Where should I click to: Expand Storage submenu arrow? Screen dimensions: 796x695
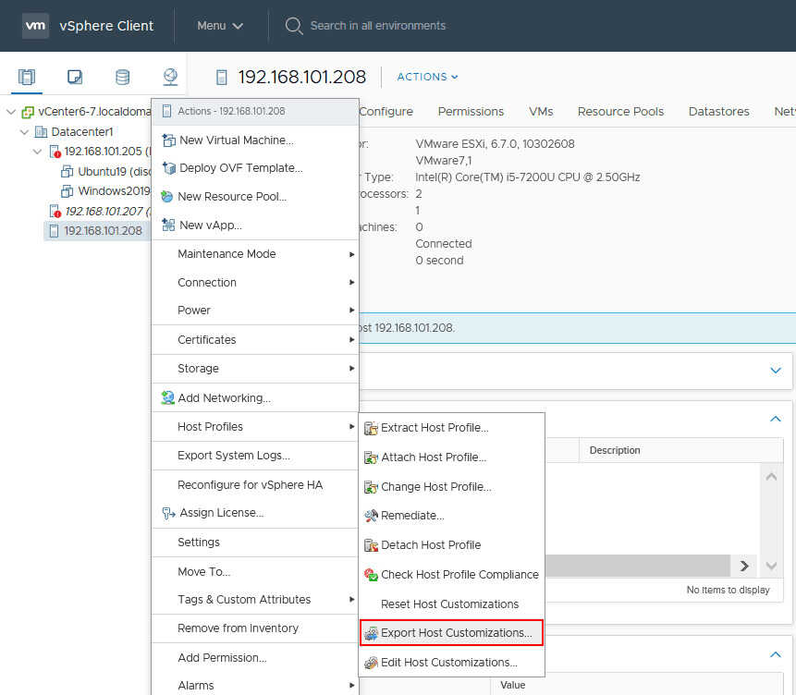351,369
